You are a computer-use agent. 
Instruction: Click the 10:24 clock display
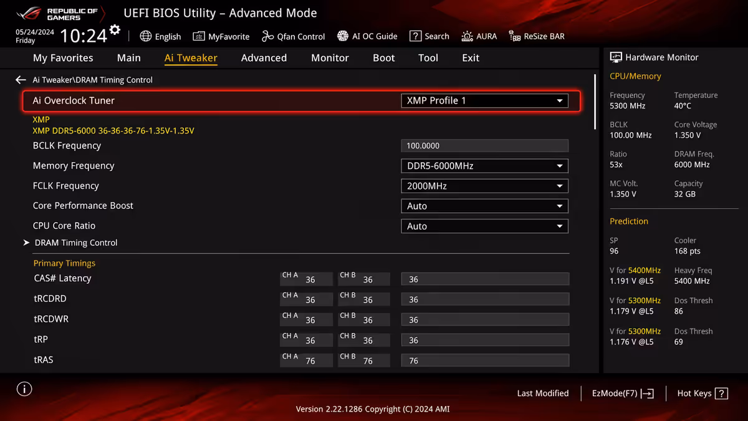click(x=84, y=36)
